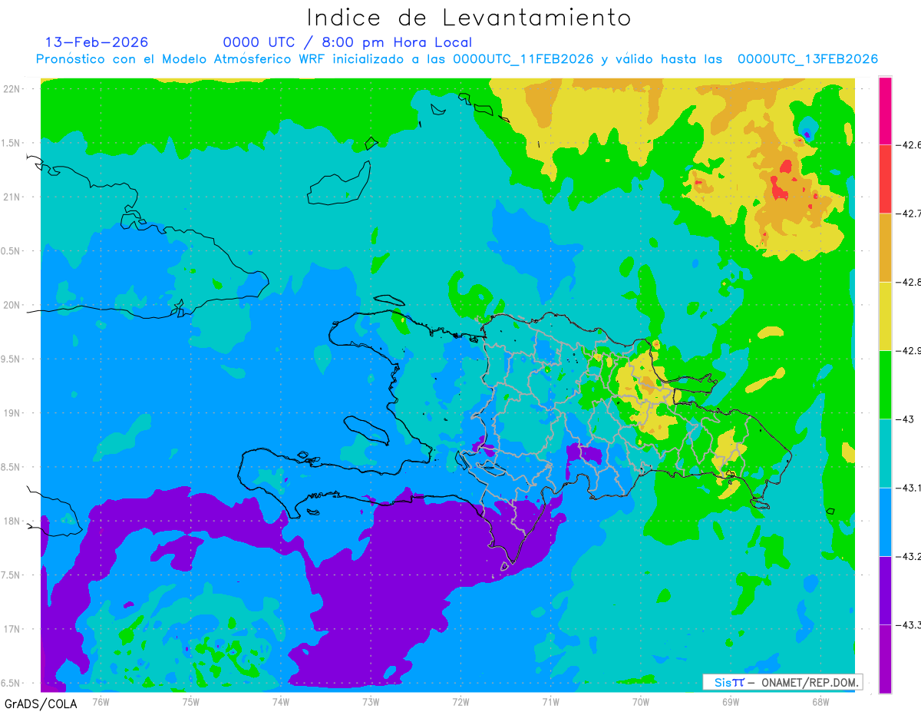Click the '-42.9' color bar label

tap(909, 350)
